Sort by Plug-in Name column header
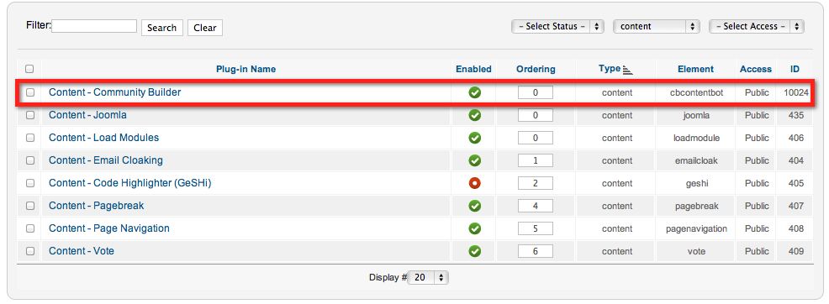The image size is (829, 304). point(246,69)
